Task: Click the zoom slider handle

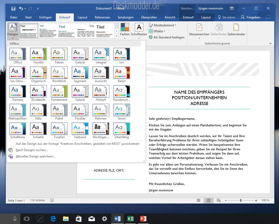Action: pos(241,201)
